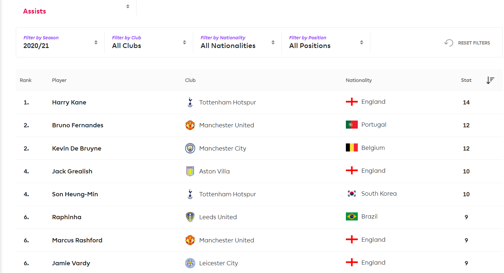Open the Filter by Nationality dropdown

coord(237,42)
